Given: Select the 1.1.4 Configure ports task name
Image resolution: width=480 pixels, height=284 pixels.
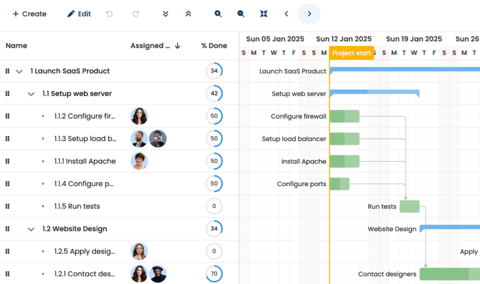Looking at the screenshot, I should coord(84,184).
